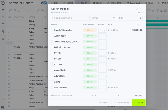
Task: Click the assign person toolbar icon
Action: tap(15, 11)
